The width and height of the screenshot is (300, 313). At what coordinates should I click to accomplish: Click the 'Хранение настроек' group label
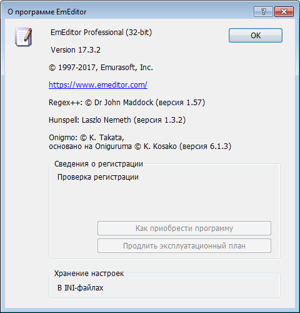tap(89, 274)
